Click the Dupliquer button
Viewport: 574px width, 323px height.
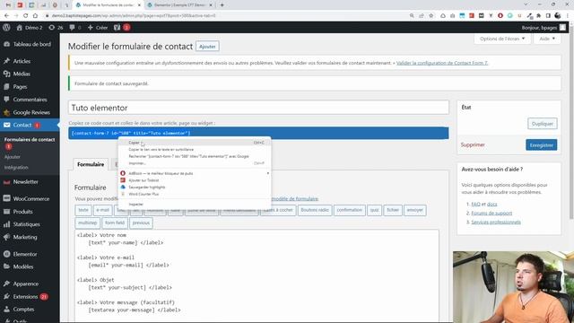pos(542,124)
